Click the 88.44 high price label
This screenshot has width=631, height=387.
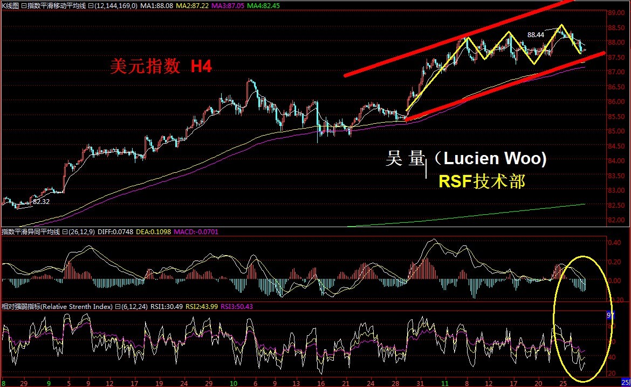click(536, 35)
